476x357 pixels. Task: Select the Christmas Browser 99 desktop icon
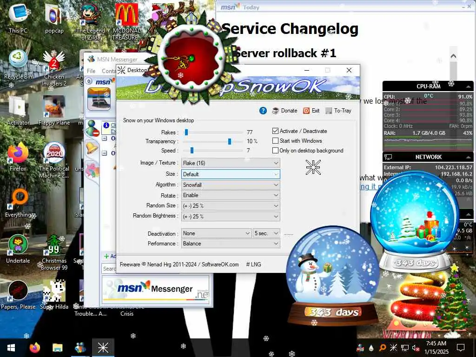54,253
